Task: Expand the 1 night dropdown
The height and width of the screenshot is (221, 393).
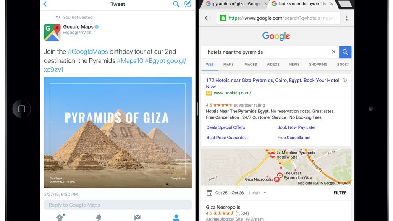Action: tap(257, 193)
